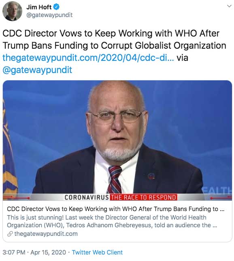The width and height of the screenshot is (234, 261).
Task: Open thegatewaypundit.com domain in card
Action: pos(46,234)
